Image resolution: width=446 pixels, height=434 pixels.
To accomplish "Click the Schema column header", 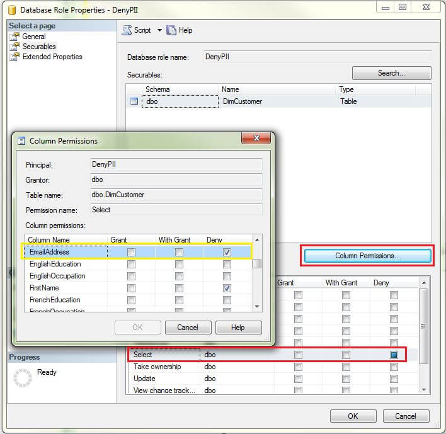I will [x=180, y=89].
